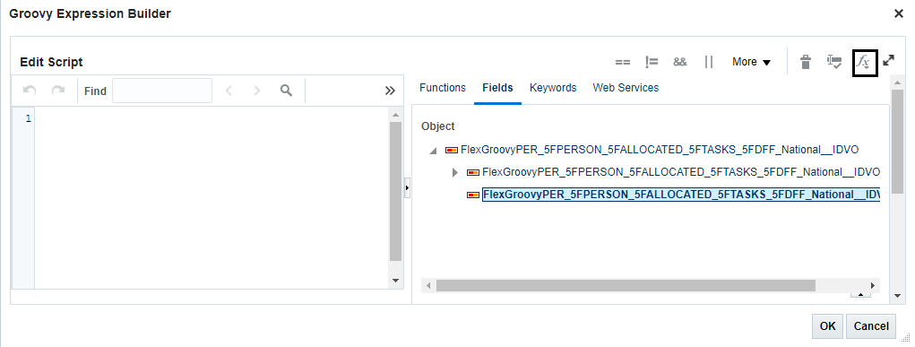Click icon of the root FlexGroovy object
The image size is (915, 347).
(451, 150)
